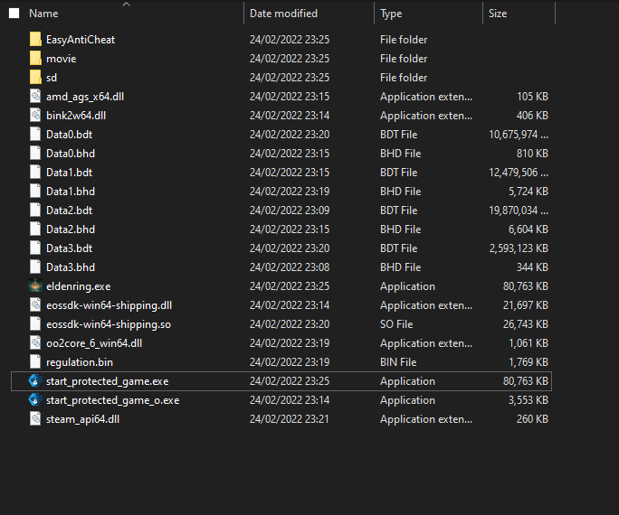Screen dimensions: 619x515
Task: Click the Size column header
Action: (498, 14)
